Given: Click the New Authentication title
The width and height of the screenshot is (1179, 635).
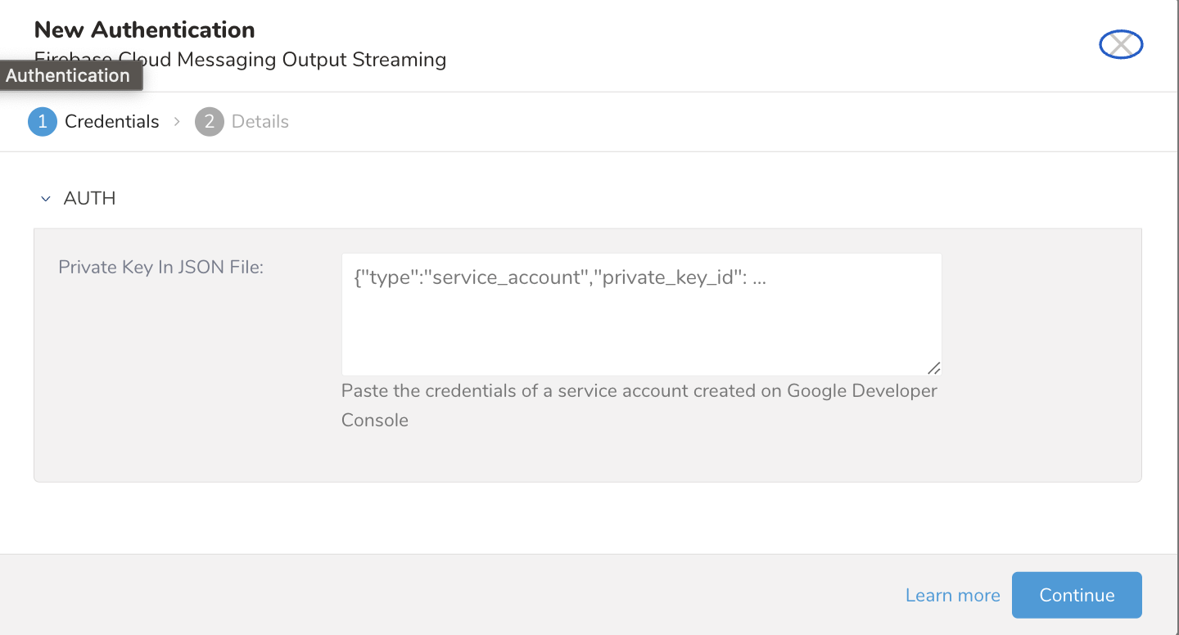Looking at the screenshot, I should pyautogui.click(x=144, y=30).
